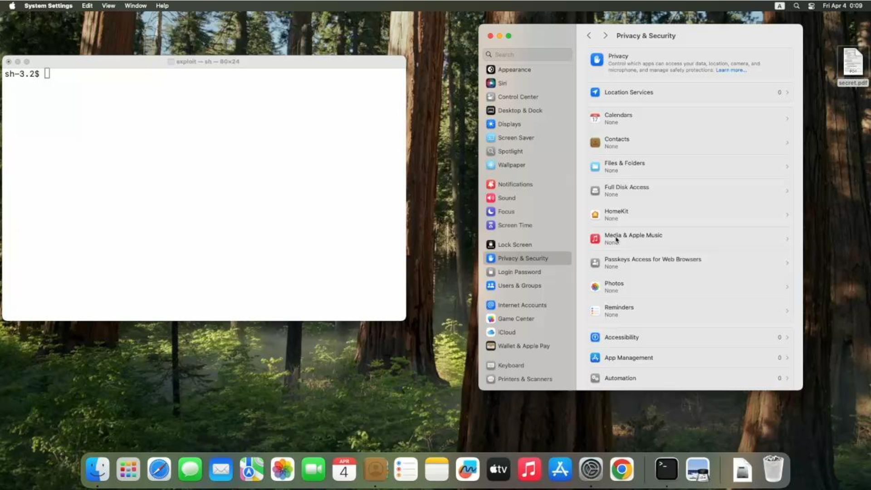Open Users & Groups settings
Screen dimensions: 871x490
click(528, 285)
